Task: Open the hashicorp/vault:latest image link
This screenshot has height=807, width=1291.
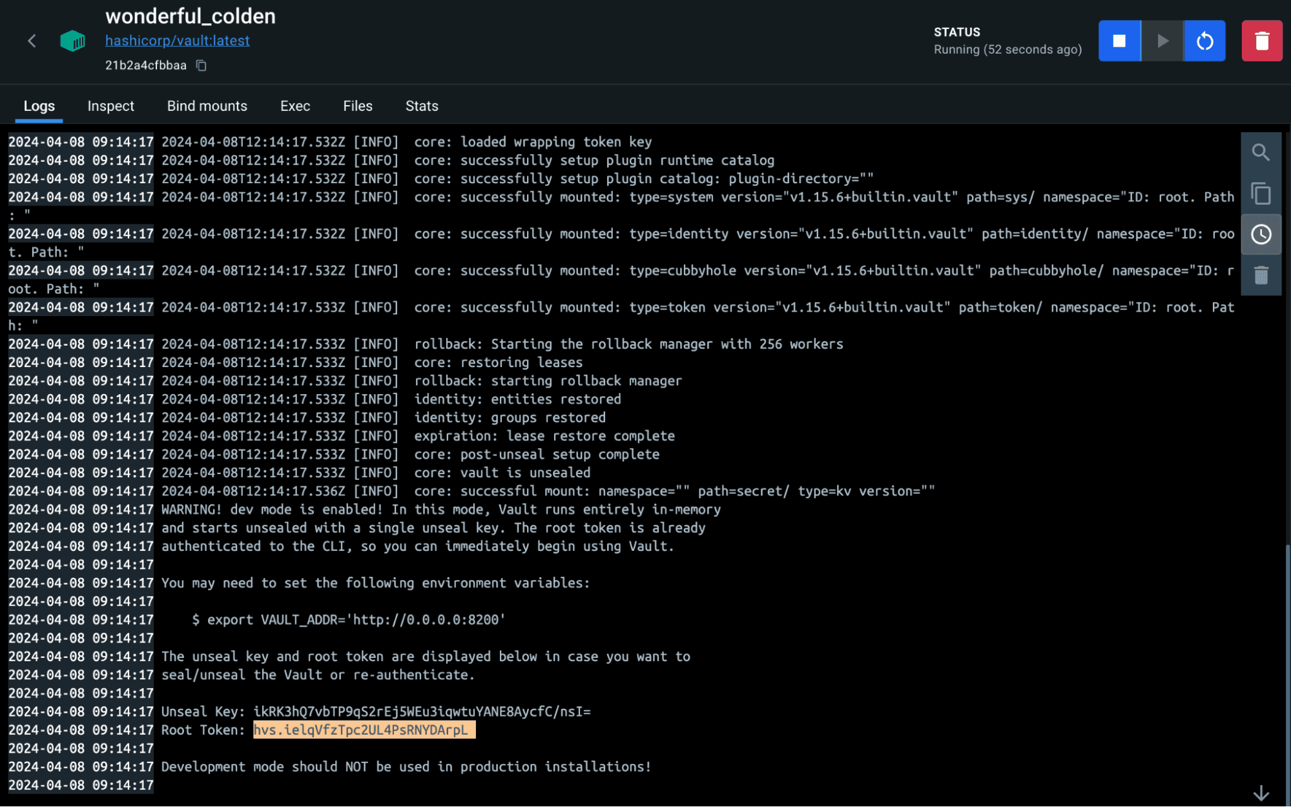Action: click(x=178, y=40)
